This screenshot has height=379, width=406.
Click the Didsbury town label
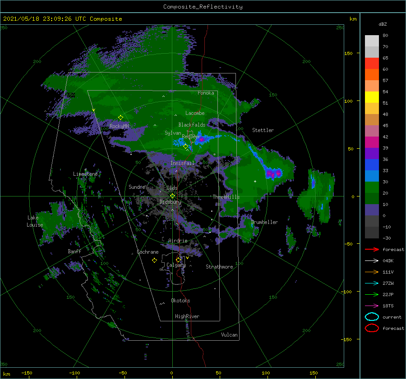coord(170,202)
